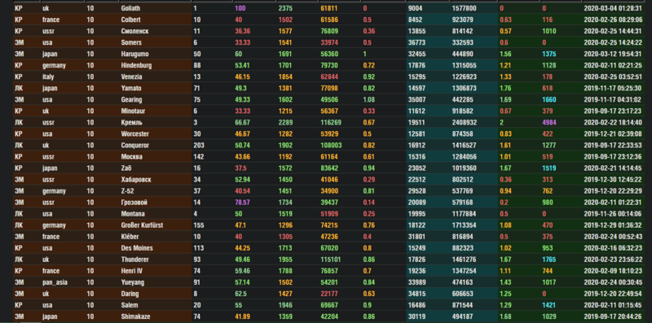The width and height of the screenshot is (652, 323).
Task: Click the Shimakaze ship name
Action: click(x=135, y=316)
